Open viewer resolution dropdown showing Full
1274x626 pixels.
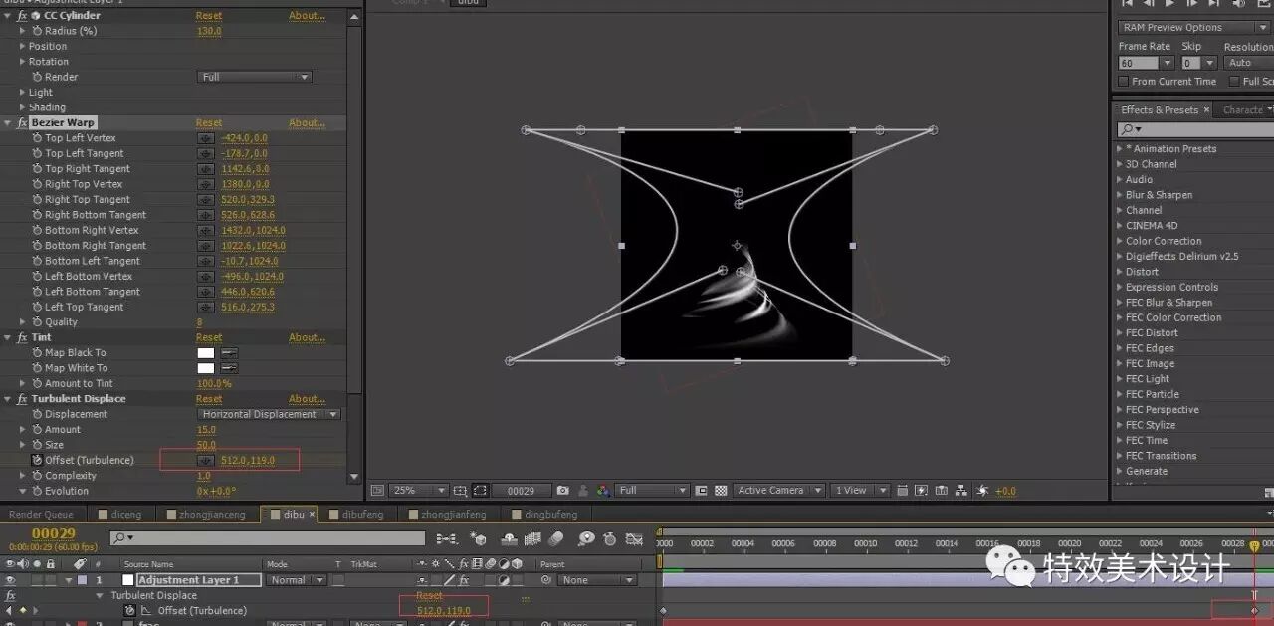[x=652, y=491]
